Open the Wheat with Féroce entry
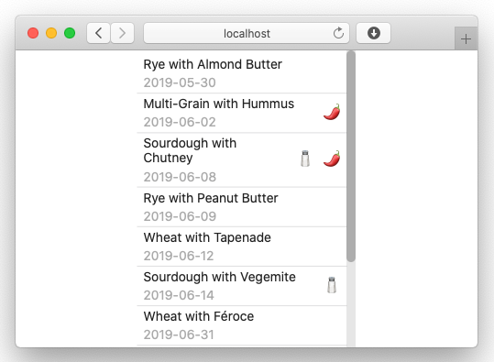Image resolution: width=494 pixels, height=362 pixels. click(x=242, y=325)
